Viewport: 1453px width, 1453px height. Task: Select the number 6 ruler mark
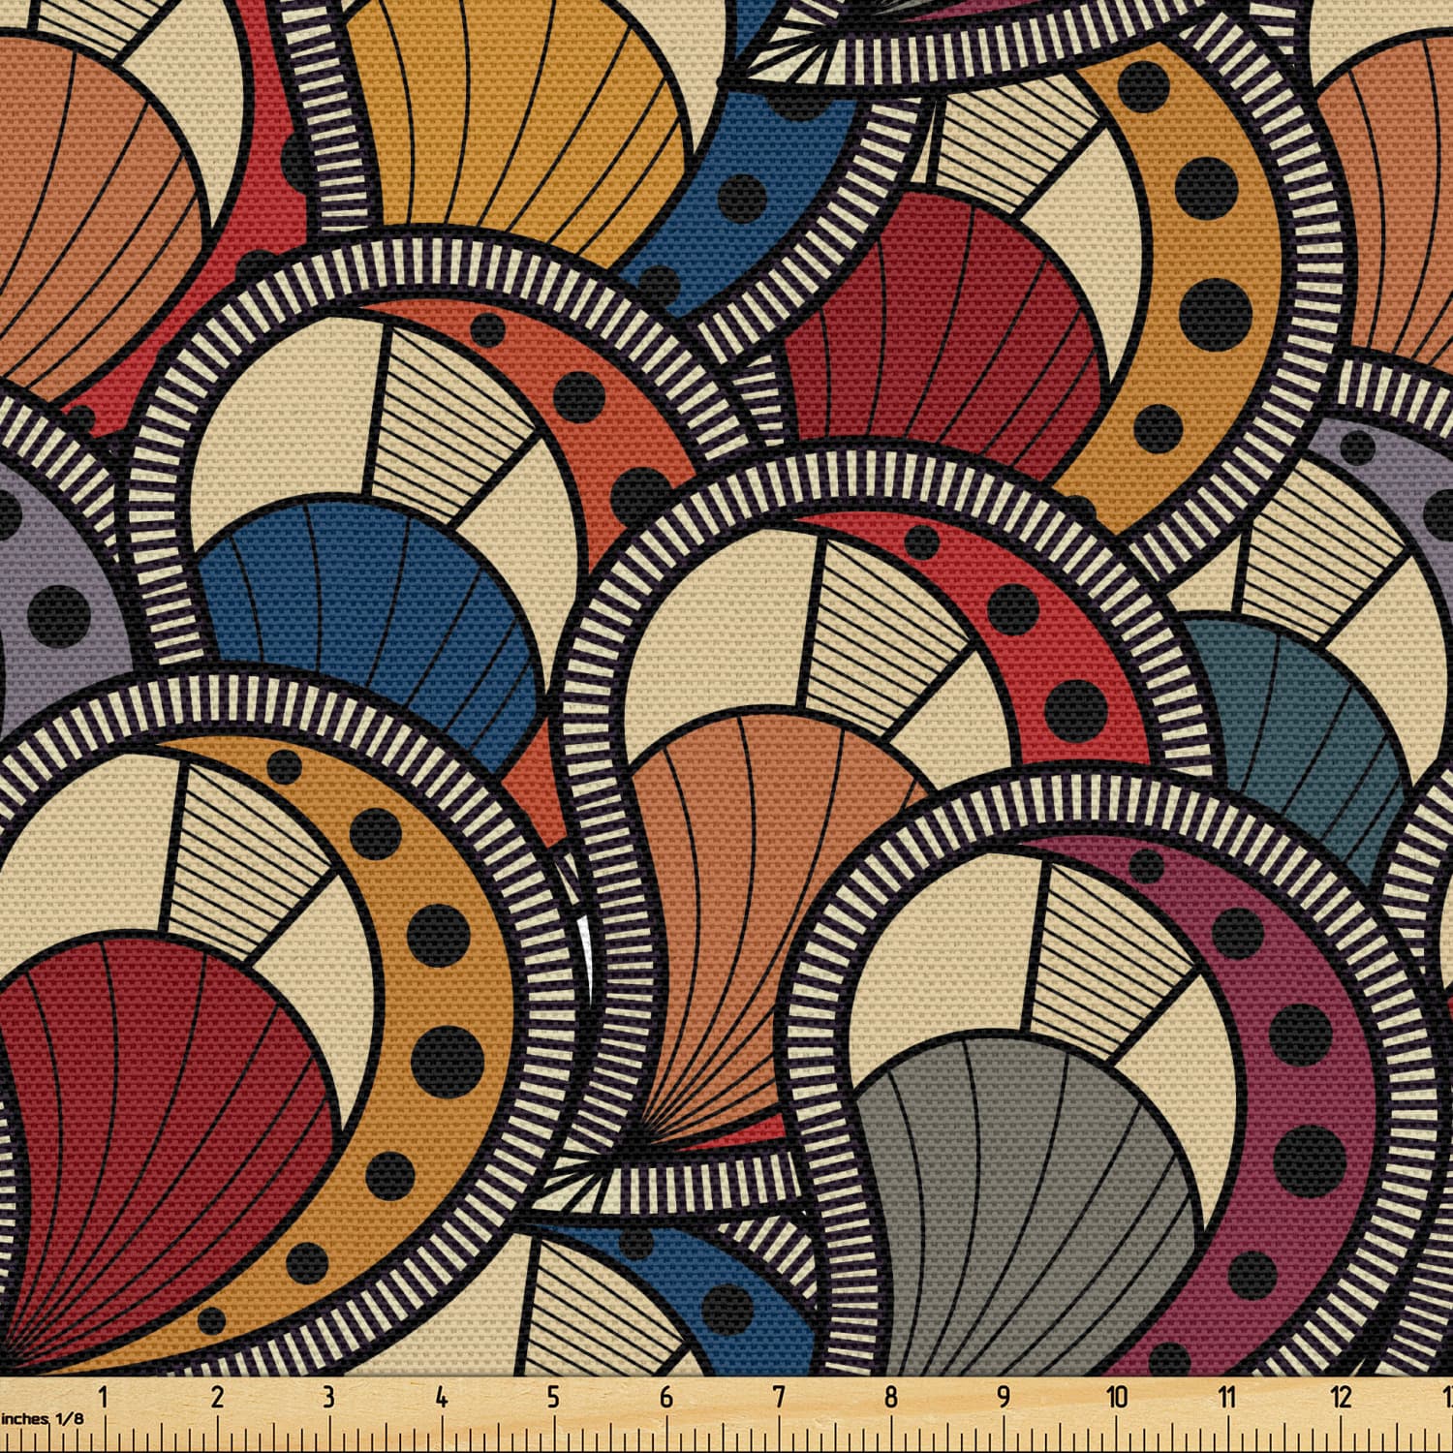click(x=665, y=1396)
